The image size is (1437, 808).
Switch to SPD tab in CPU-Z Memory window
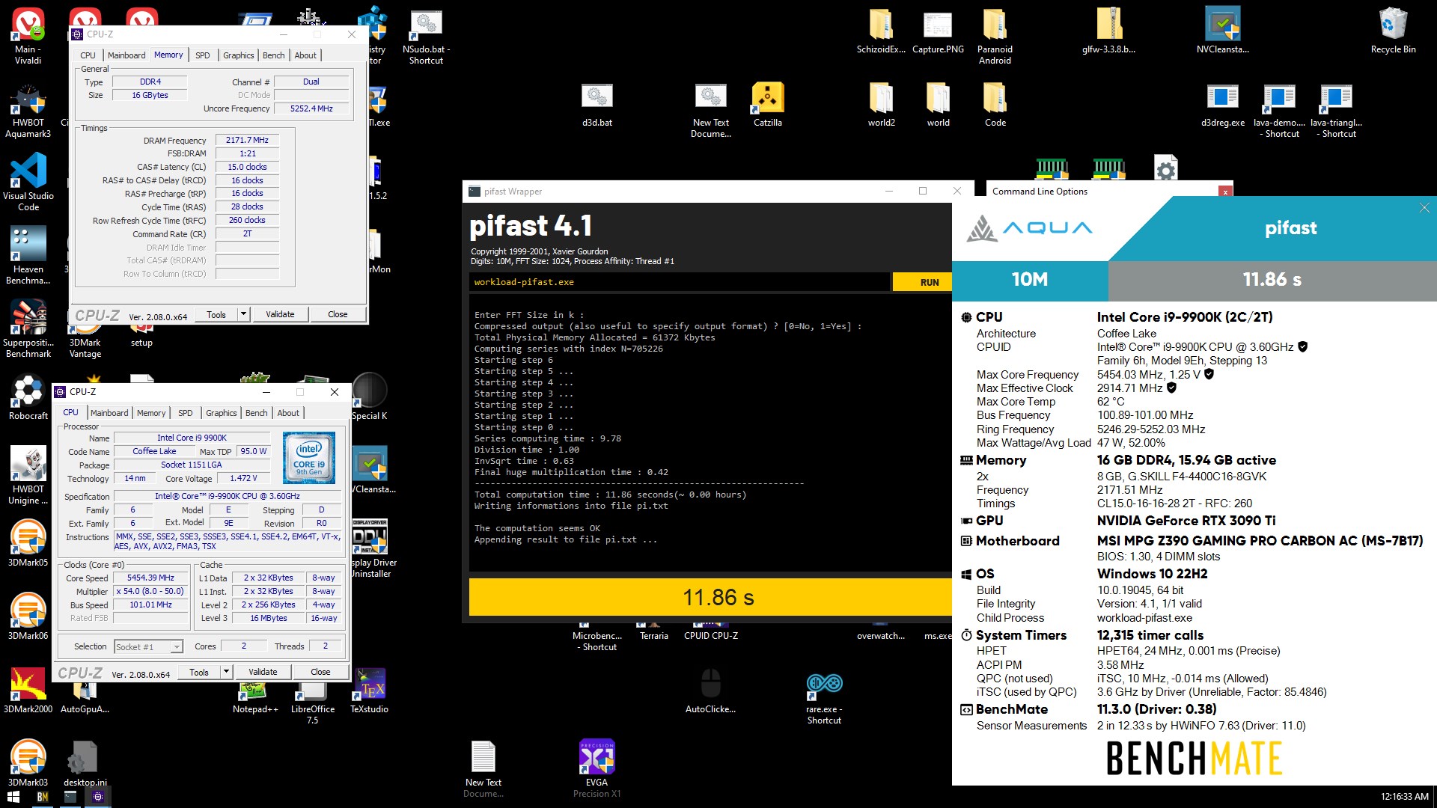[x=202, y=55]
